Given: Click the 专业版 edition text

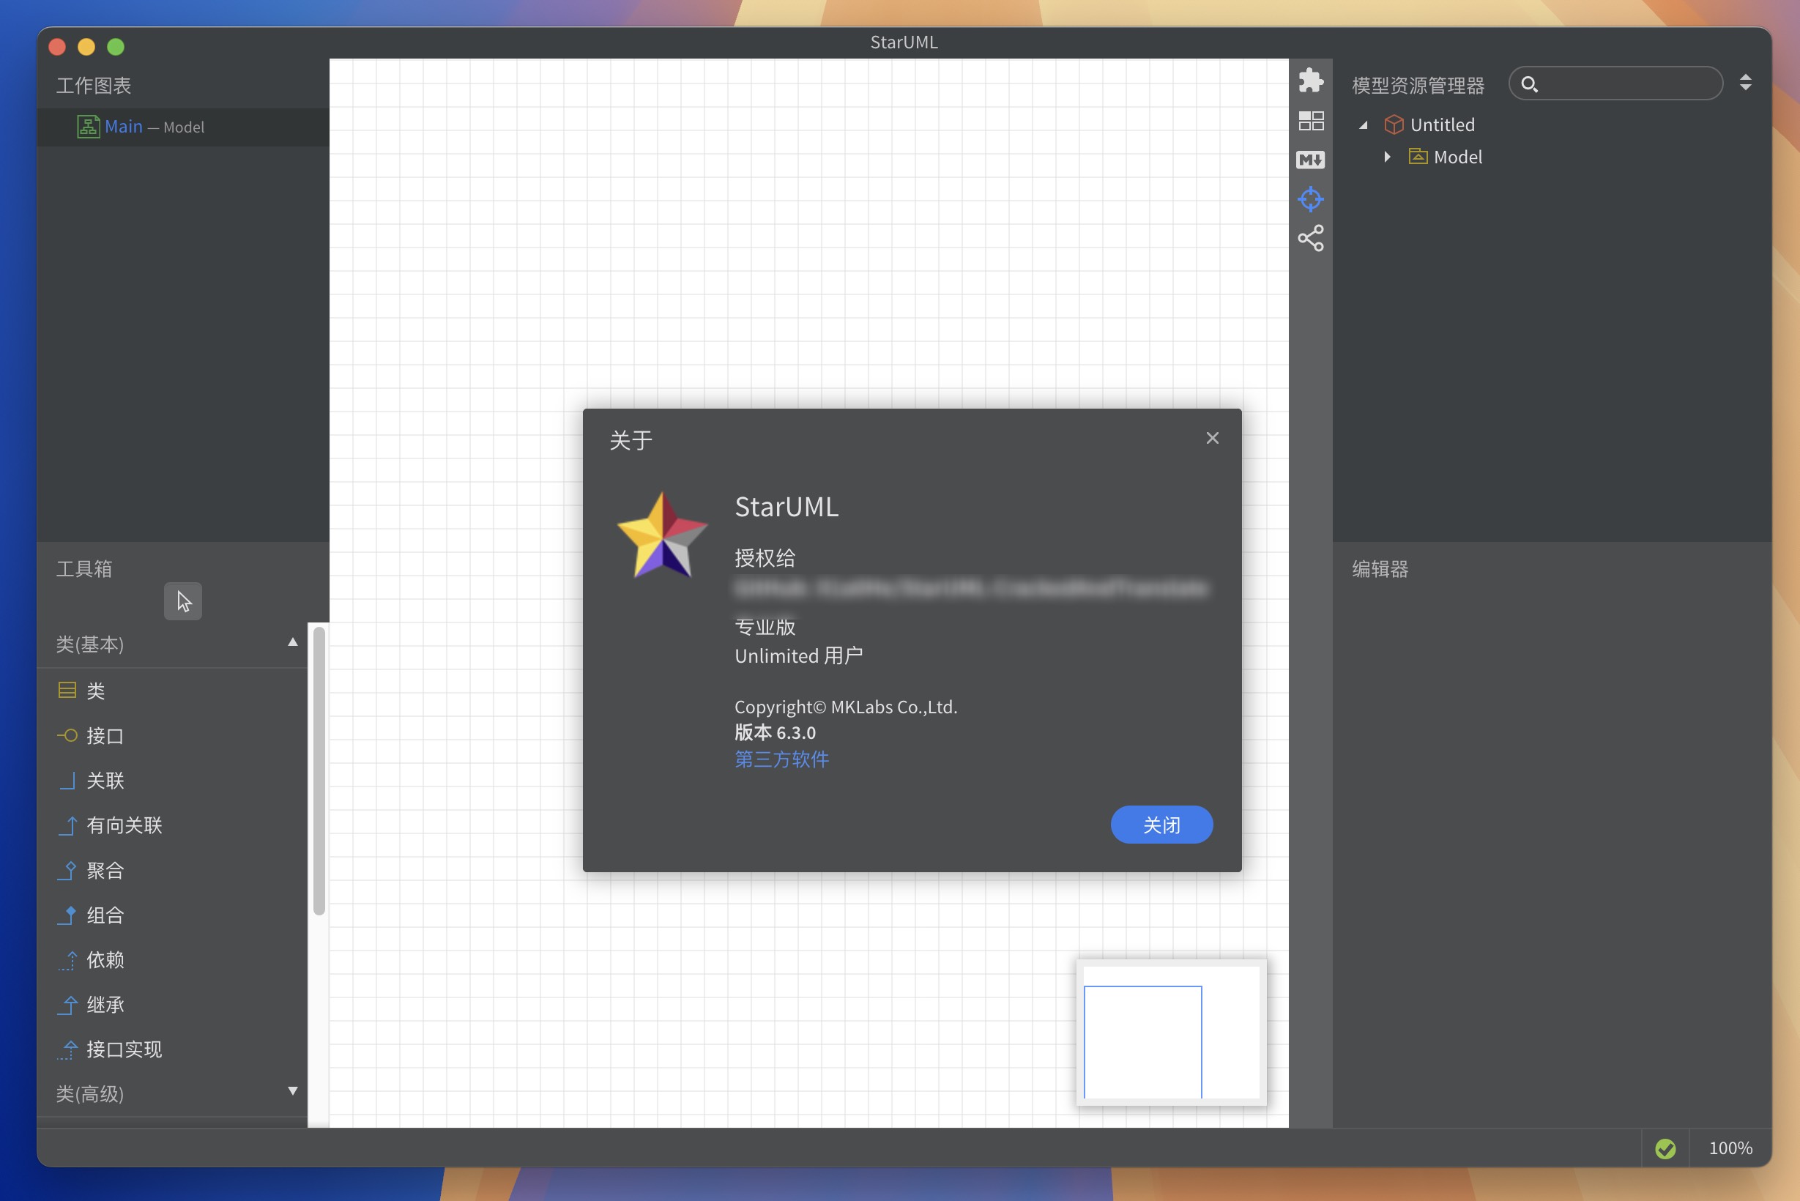Looking at the screenshot, I should pyautogui.click(x=765, y=627).
